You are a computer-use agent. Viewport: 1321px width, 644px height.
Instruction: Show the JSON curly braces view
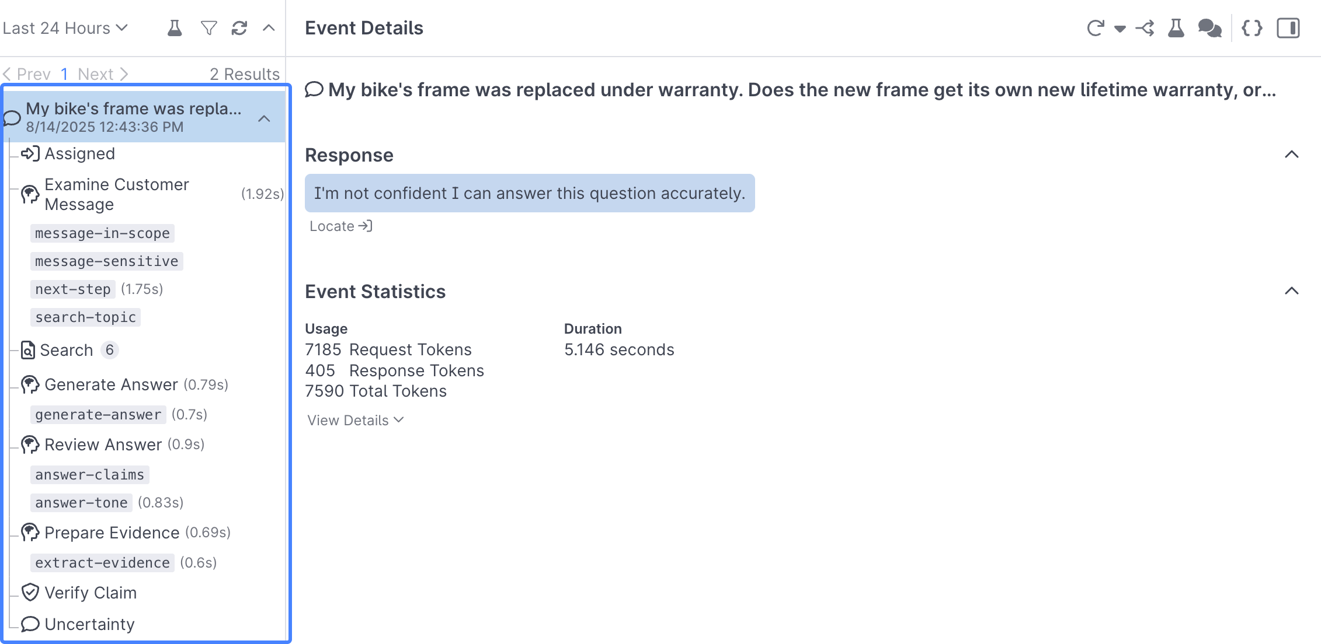click(1252, 28)
